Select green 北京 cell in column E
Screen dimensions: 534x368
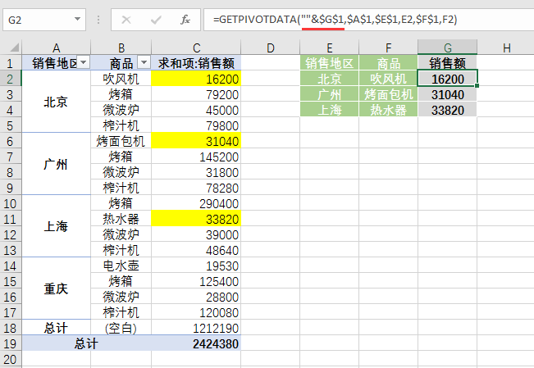tap(329, 79)
